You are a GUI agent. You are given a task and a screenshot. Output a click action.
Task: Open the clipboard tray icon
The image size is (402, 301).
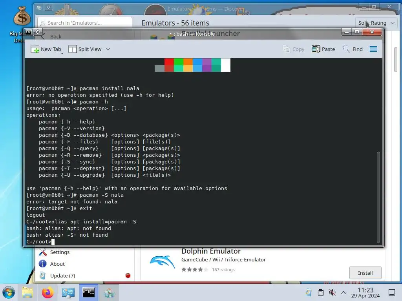320,292
